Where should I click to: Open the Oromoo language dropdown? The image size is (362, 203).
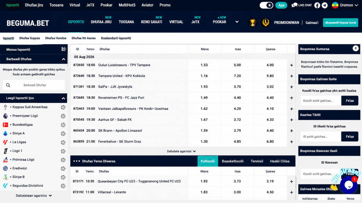pos(345,5)
